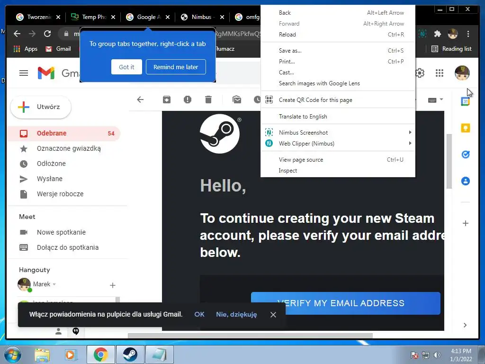Screen dimensions: 485x364
Task: Delete the open email with trash icon
Action: (x=208, y=100)
